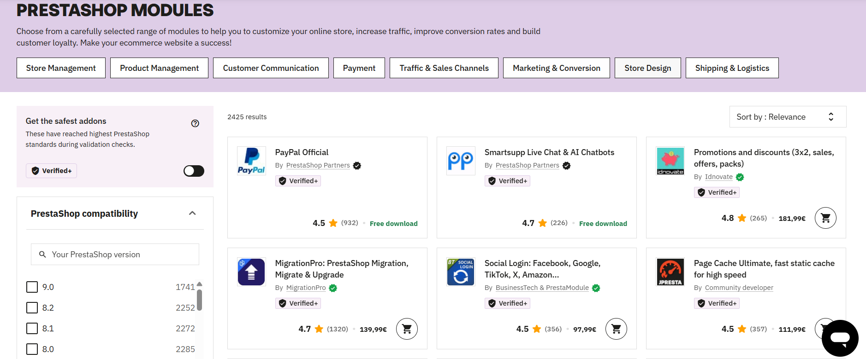Click the 139,99€ price text
This screenshot has width=866, height=359.
coord(373,330)
